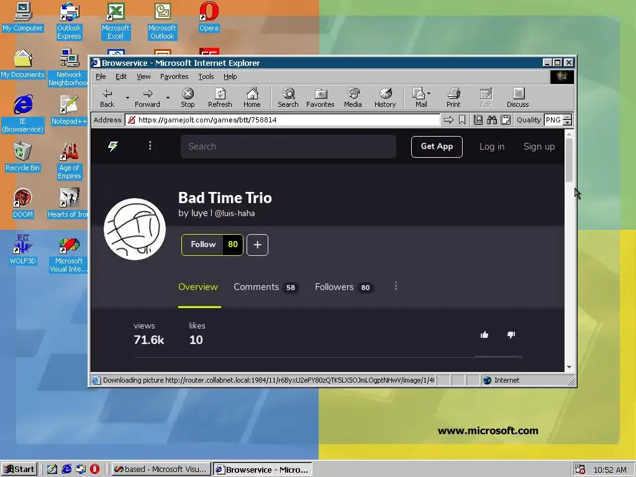
Task: Select the Opera desktop icon
Action: (x=209, y=17)
